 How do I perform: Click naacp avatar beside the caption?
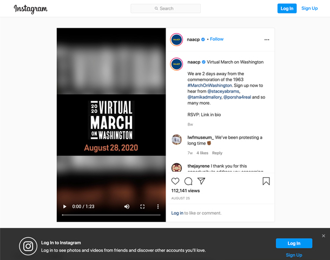point(176,64)
